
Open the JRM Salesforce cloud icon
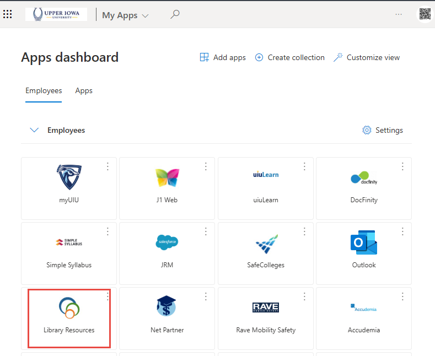coord(167,242)
